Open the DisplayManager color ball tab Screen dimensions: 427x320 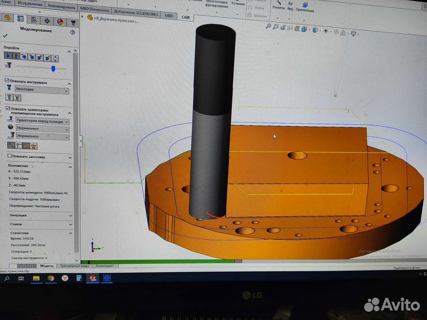click(x=60, y=21)
